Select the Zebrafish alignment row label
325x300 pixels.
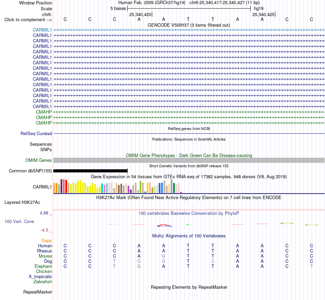43,282
